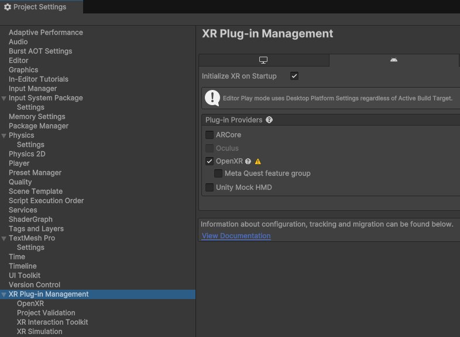The image size is (460, 337).
Task: Switch to the Android platform tab
Action: [x=394, y=60]
